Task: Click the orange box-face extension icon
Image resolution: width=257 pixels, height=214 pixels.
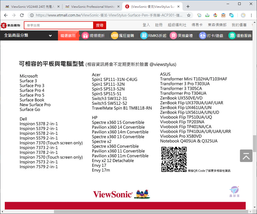Action: [223, 15]
